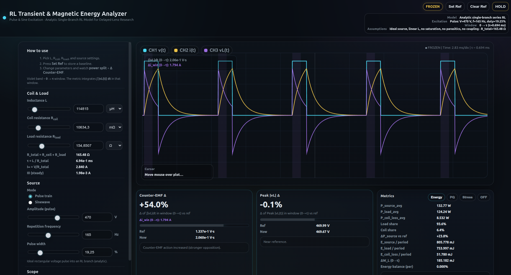Click the Amplitude (pulse) input field
The height and width of the screenshot is (275, 511).
coord(97,217)
